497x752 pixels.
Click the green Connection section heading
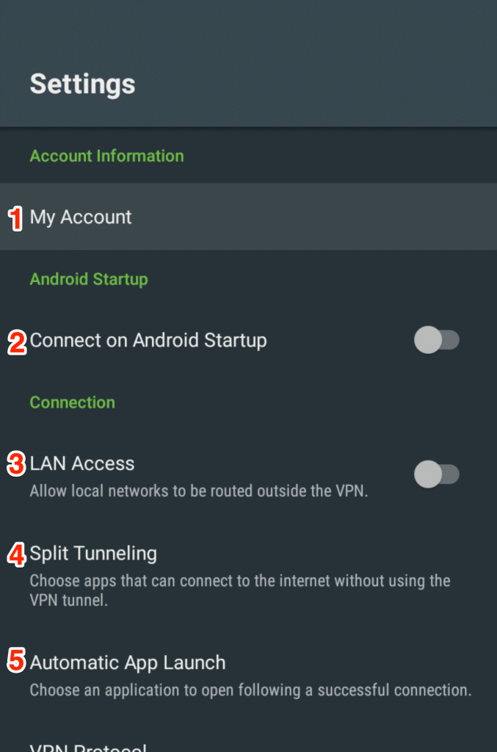[x=73, y=402]
